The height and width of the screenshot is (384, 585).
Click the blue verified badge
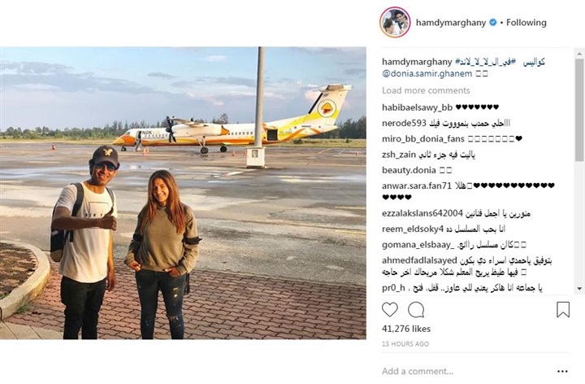click(x=493, y=23)
